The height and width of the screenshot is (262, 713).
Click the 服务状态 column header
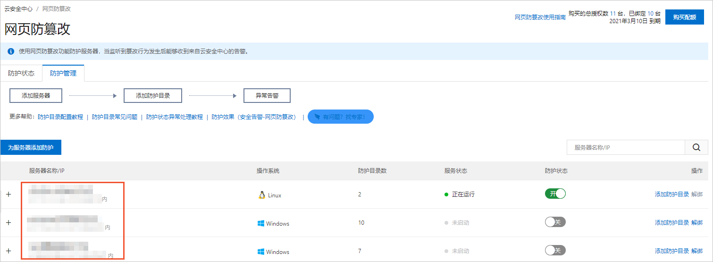click(x=455, y=171)
